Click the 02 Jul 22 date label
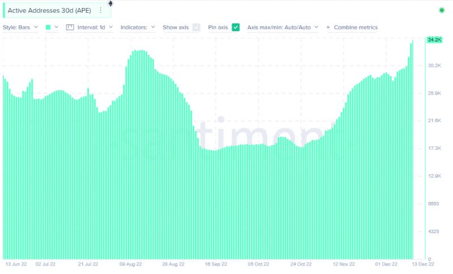453x274 pixels. click(45, 264)
